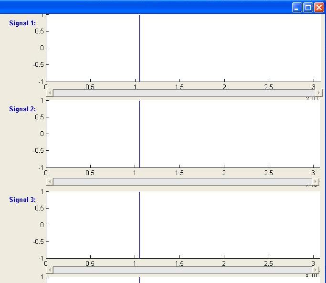326x283 pixels.
Task: Click the blue vertical line in Signal 1 plot
Action: coord(139,48)
